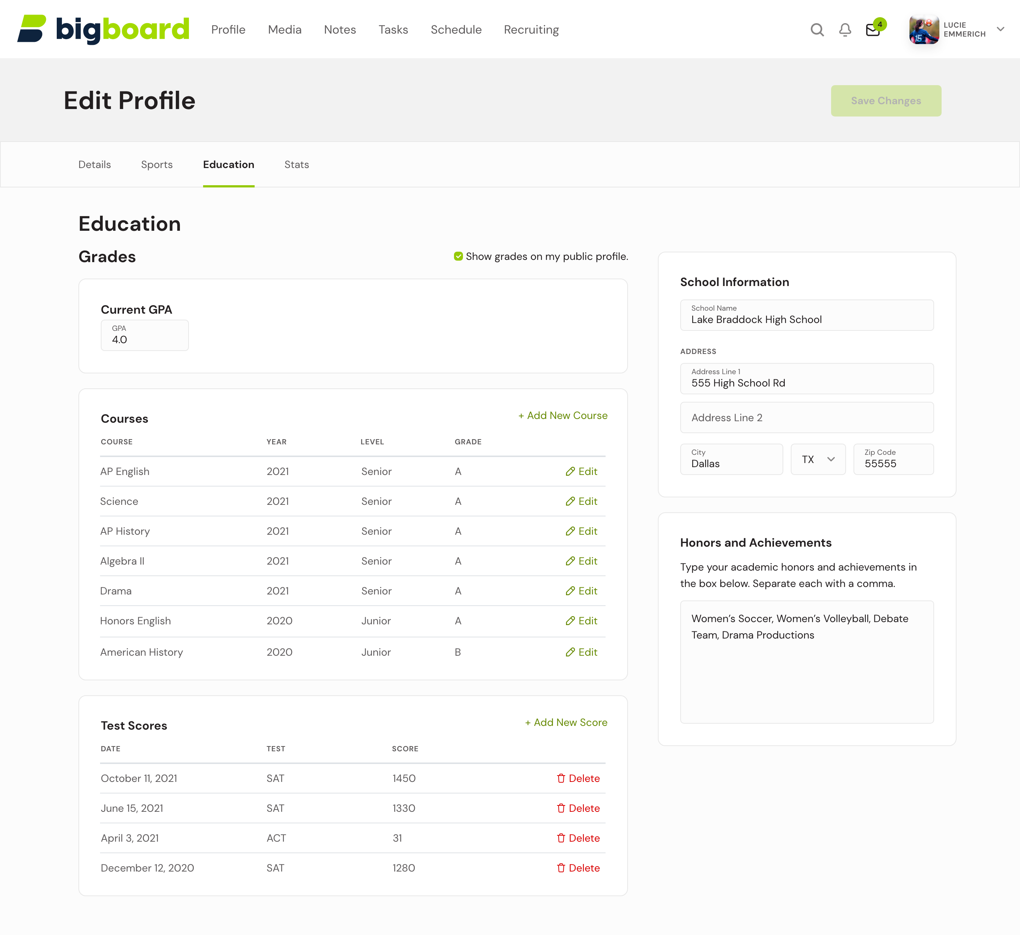The image size is (1020, 935).
Task: Open Schedule in top navigation
Action: tap(456, 30)
